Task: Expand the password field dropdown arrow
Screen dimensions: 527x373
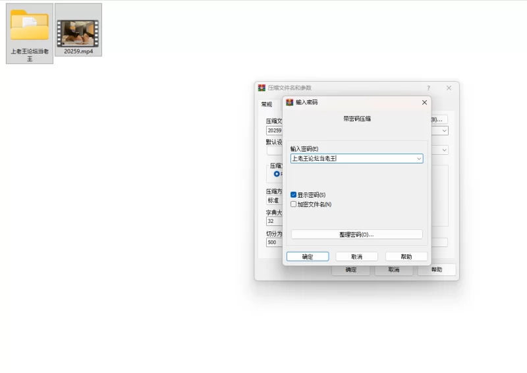Action: pyautogui.click(x=419, y=158)
